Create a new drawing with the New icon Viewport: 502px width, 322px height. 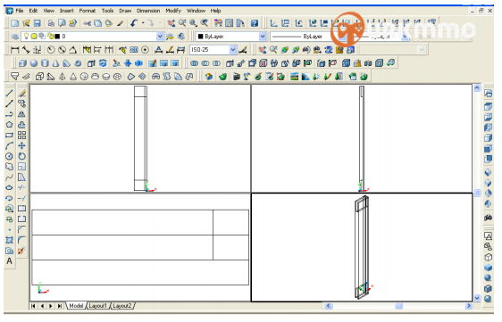pyautogui.click(x=14, y=23)
